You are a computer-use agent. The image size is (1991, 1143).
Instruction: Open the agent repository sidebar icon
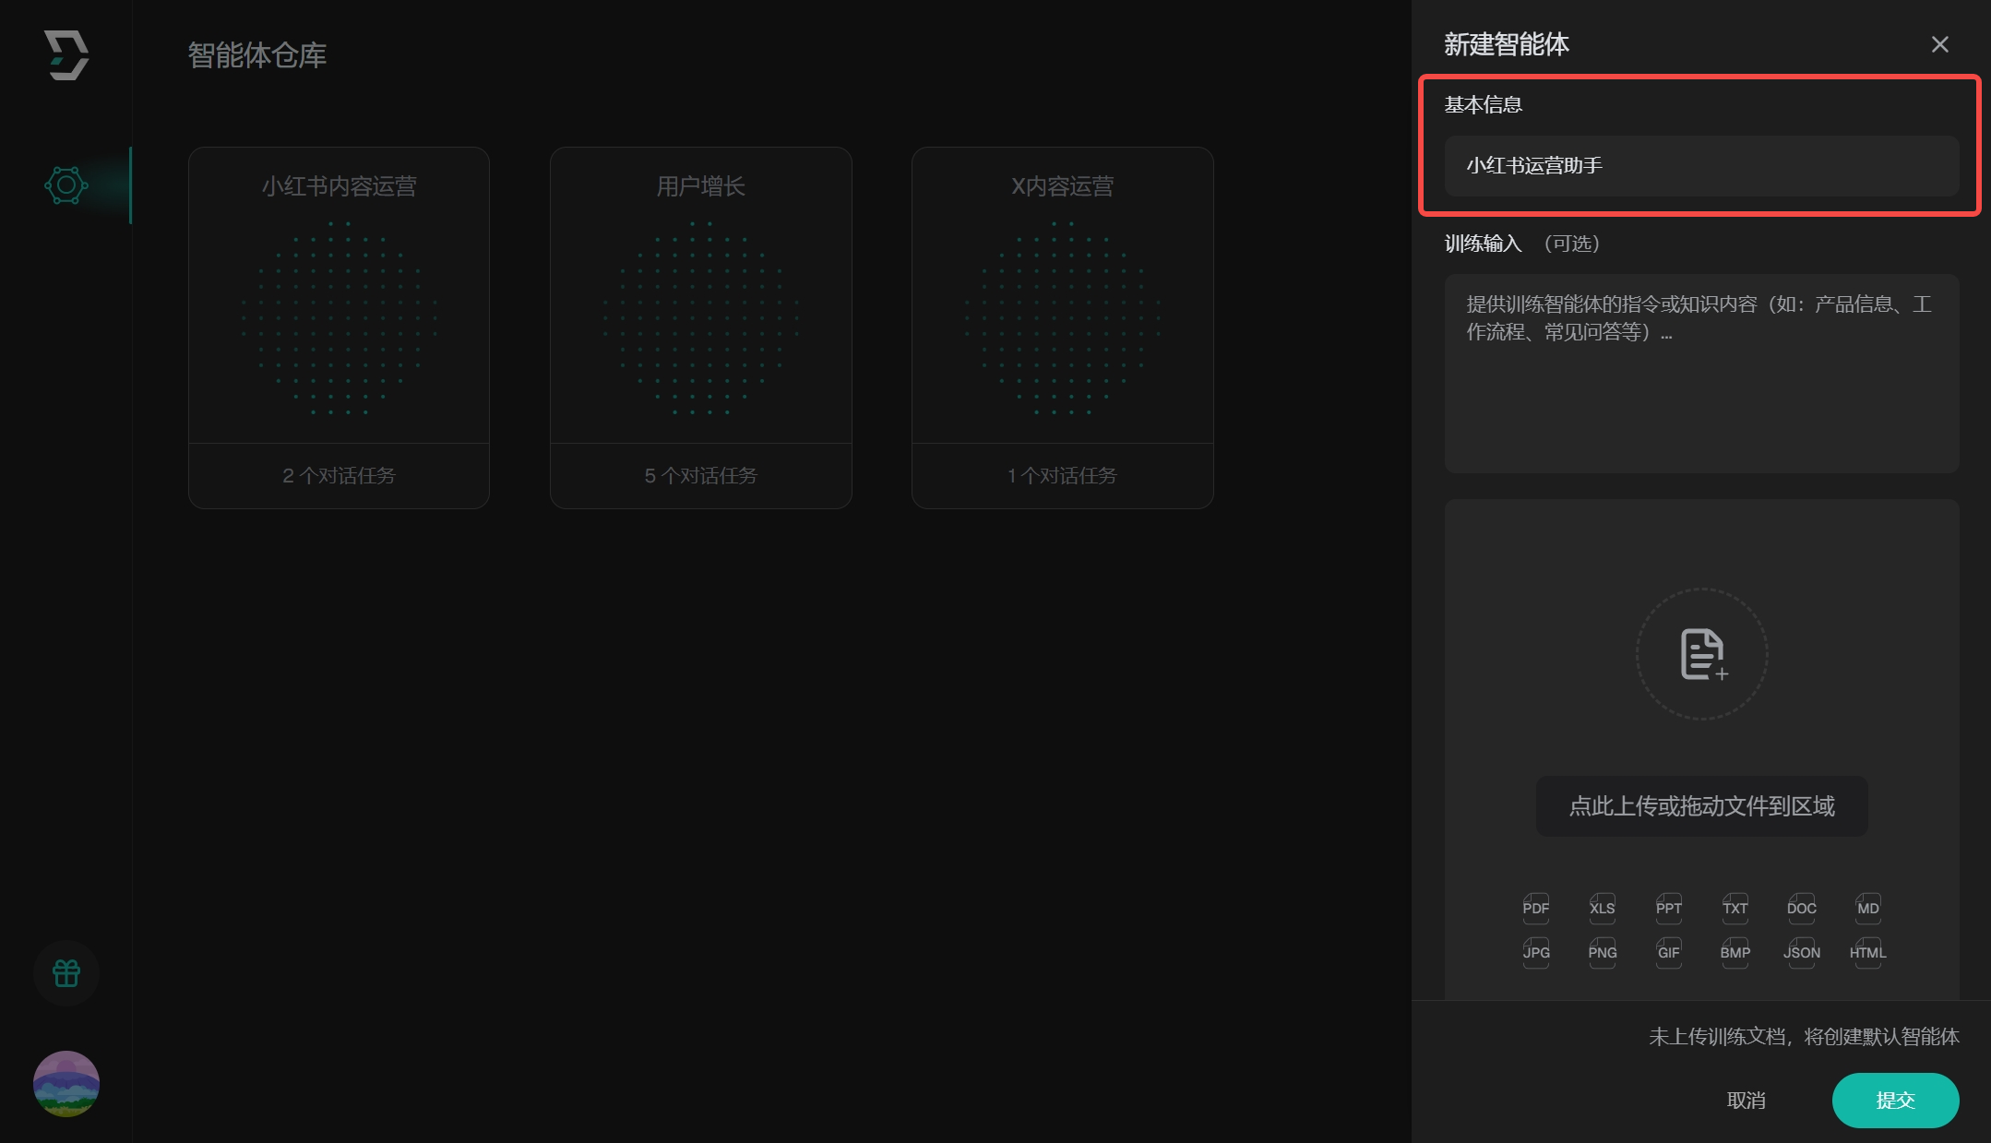point(66,185)
